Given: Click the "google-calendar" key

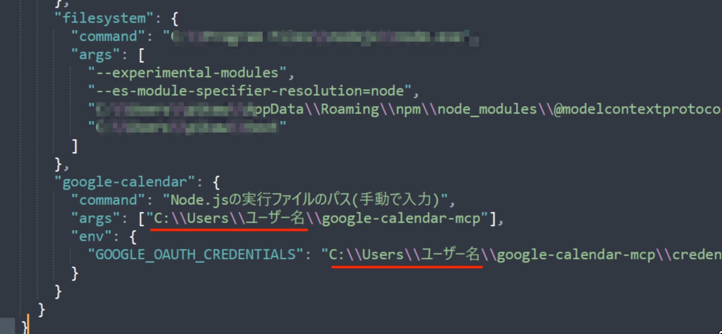Looking at the screenshot, I should point(125,182).
